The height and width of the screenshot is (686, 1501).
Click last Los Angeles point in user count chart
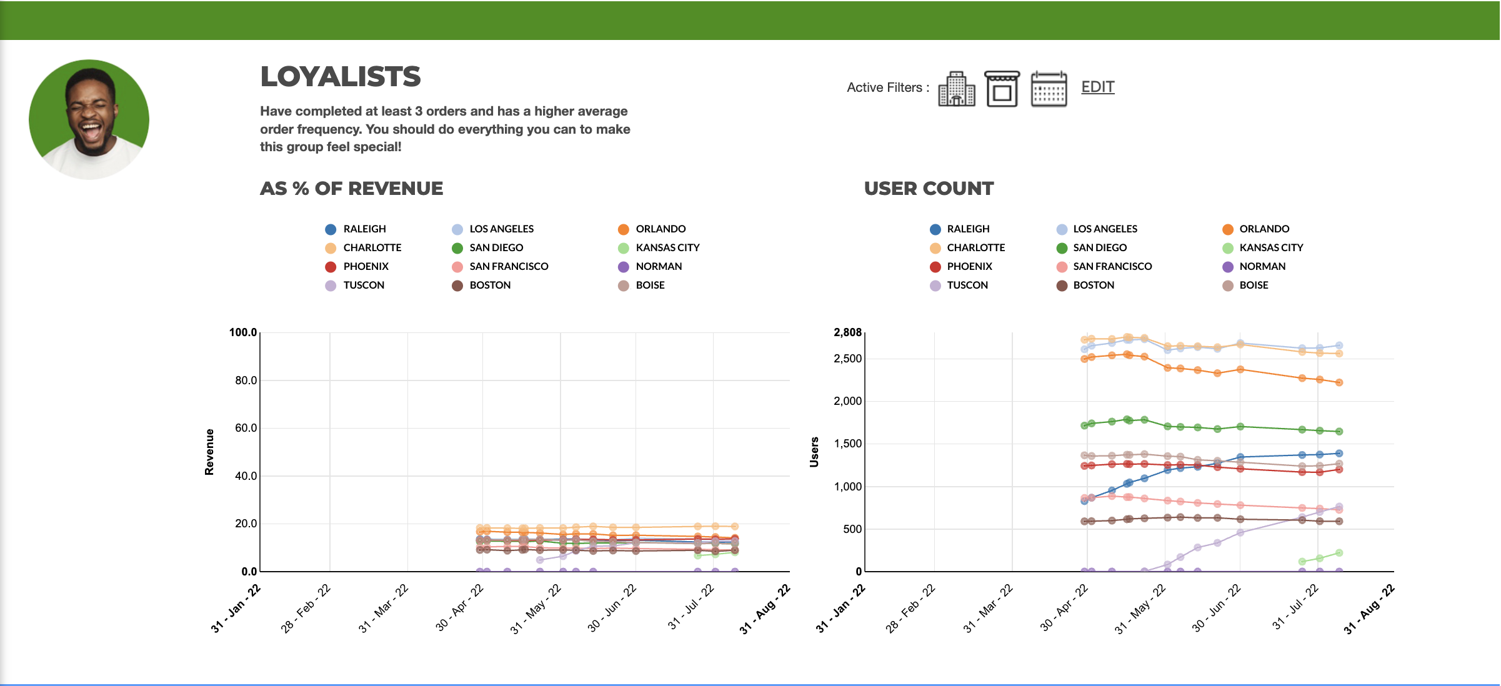pyautogui.click(x=1339, y=345)
